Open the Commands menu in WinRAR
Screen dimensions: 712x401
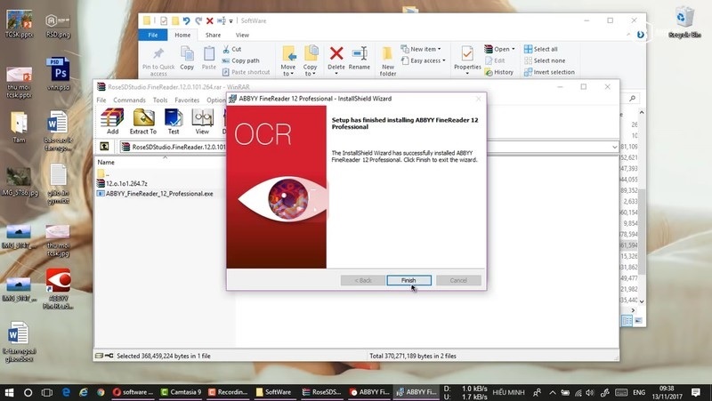coord(129,100)
